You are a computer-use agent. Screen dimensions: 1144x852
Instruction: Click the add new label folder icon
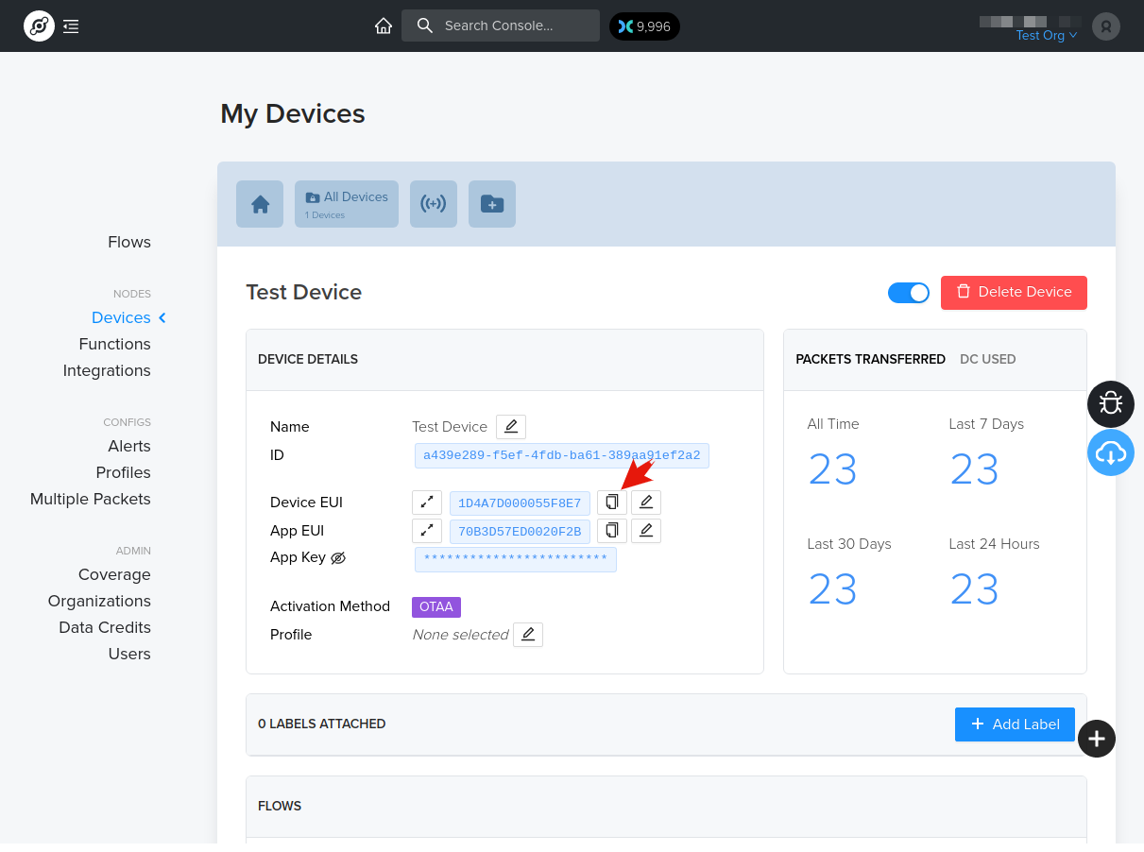[x=492, y=204]
